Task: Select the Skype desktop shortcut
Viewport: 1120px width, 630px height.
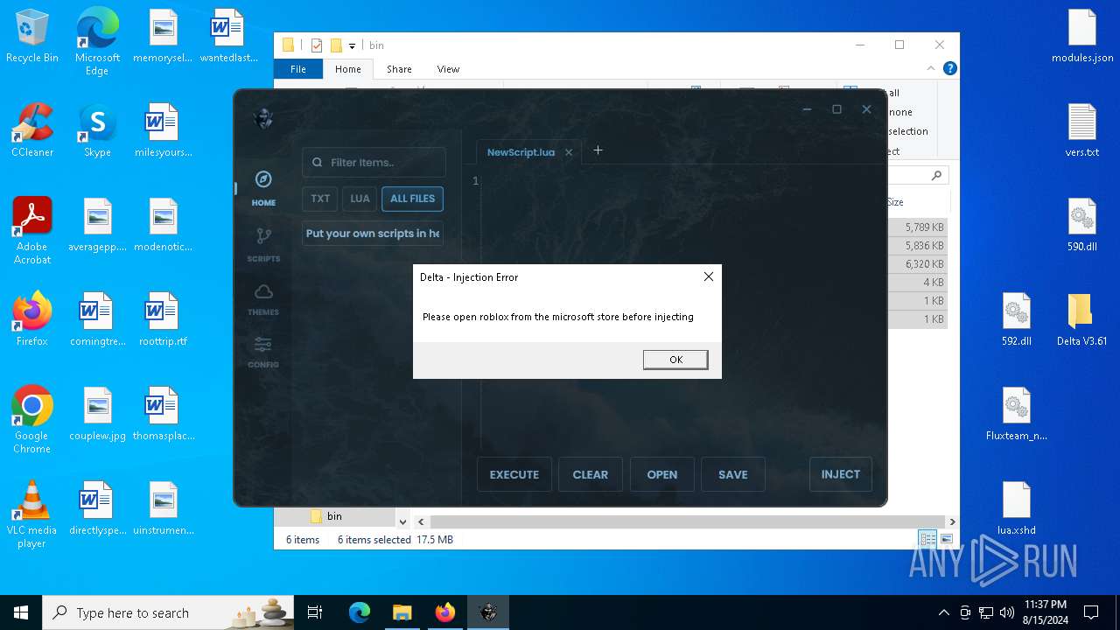Action: click(x=97, y=131)
